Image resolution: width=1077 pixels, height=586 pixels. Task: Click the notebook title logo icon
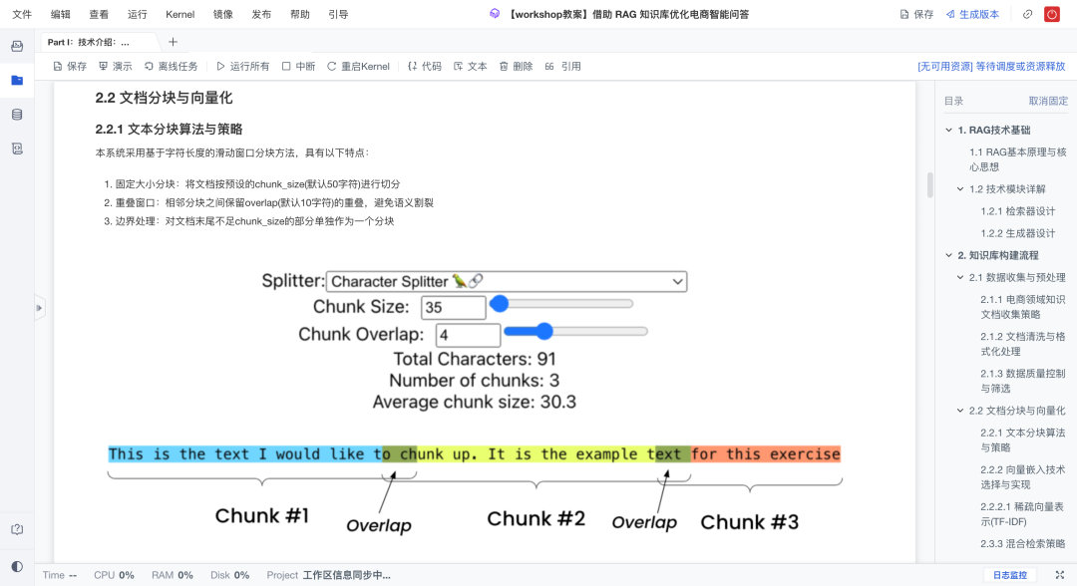495,14
